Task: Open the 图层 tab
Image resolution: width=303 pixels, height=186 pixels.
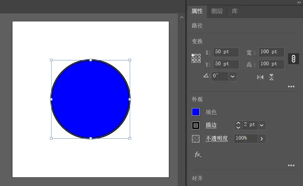Action: tap(217, 11)
